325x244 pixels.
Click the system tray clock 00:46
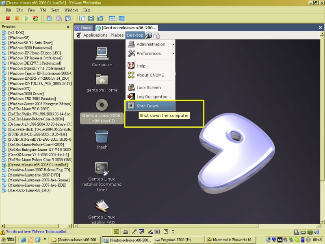[317, 240]
